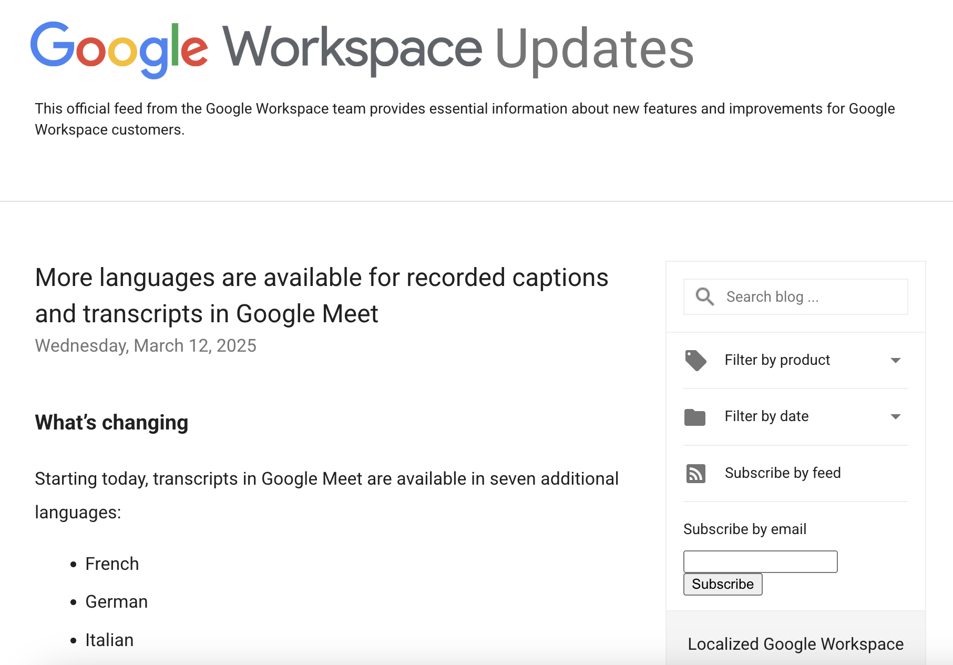953x665 pixels.
Task: Open the product filter using its chevron arrow
Action: coord(896,360)
